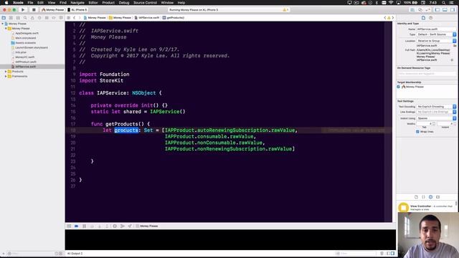Open the Find navigator magnifier icon
Image resolution: width=459 pixels, height=258 pixels.
[x=25, y=18]
